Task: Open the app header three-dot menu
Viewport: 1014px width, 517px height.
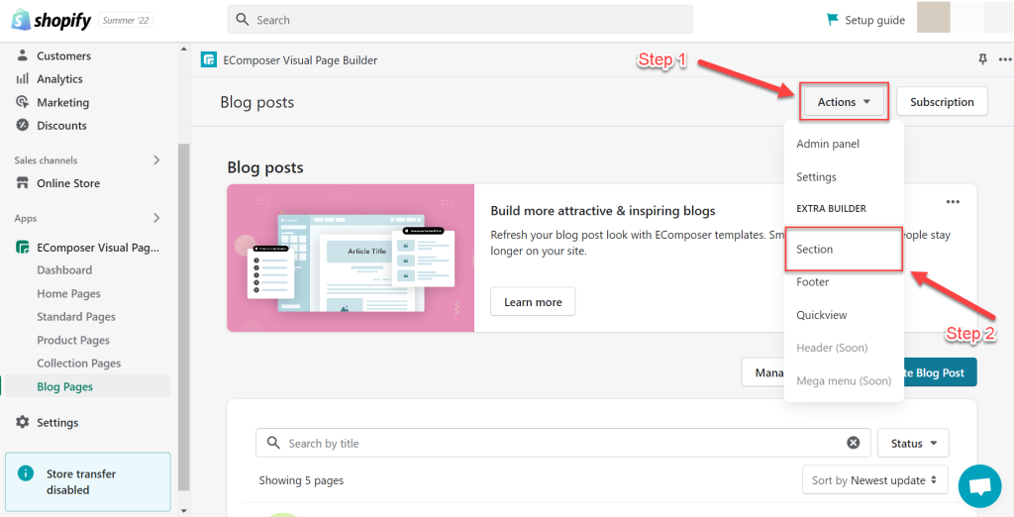Action: pos(1004,59)
